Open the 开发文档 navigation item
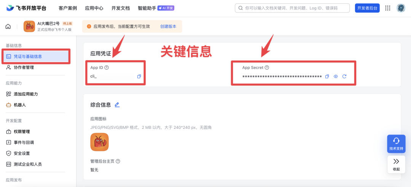The width and height of the screenshot is (411, 187). point(120,8)
